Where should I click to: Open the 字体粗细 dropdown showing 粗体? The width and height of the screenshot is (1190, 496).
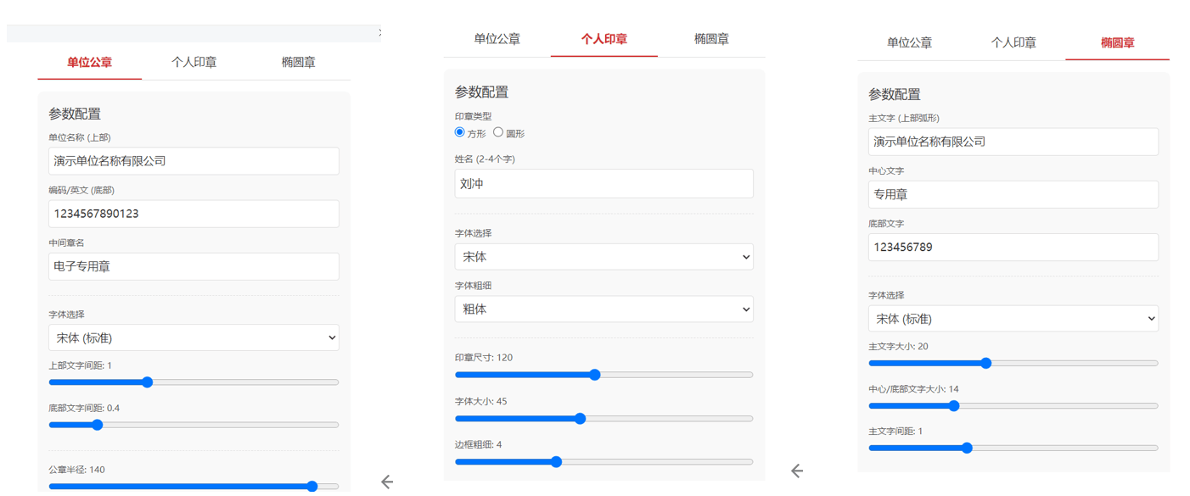tap(603, 309)
